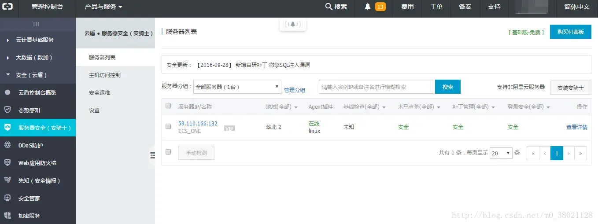Tick the checkbox for server 59.110.166.132

click(x=168, y=126)
